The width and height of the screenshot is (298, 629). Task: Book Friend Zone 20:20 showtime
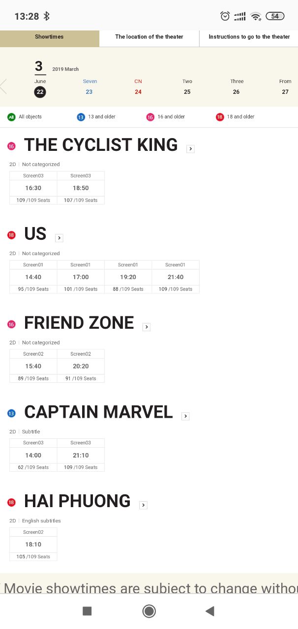point(81,366)
